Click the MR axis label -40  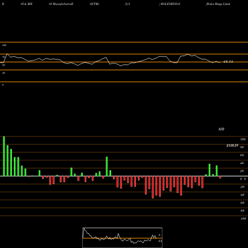[242, 195]
